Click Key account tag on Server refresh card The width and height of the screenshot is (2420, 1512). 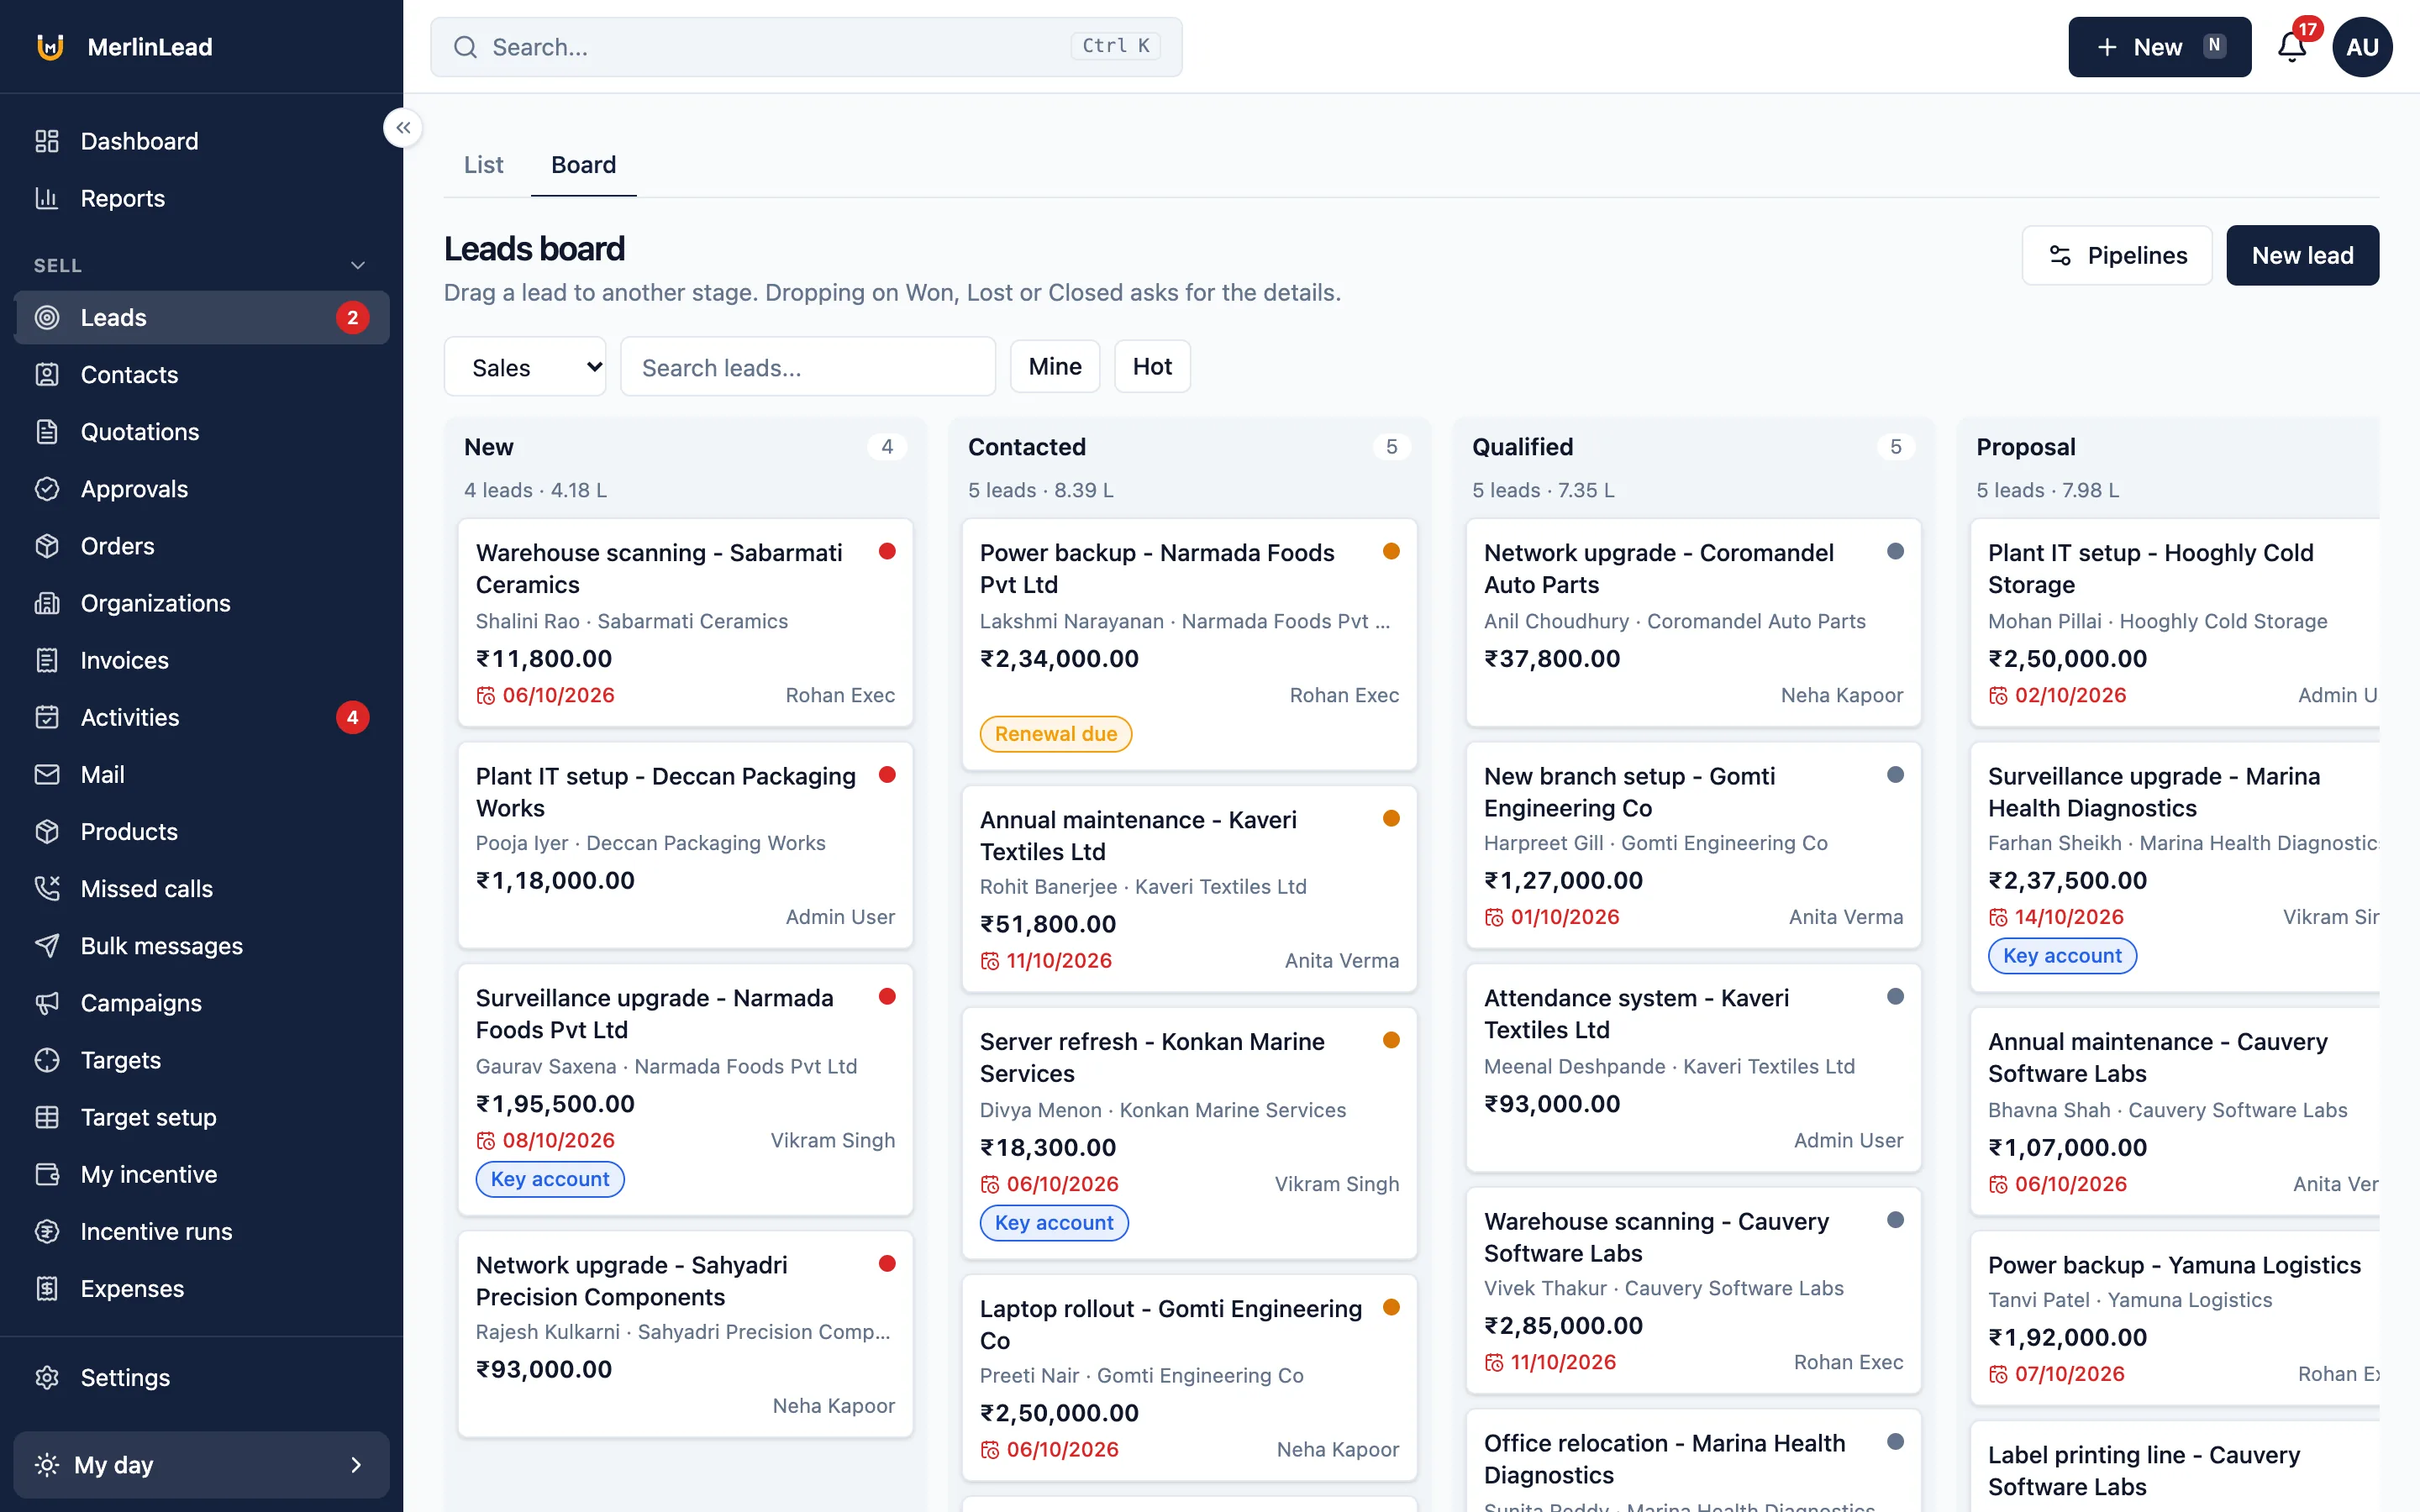click(x=1053, y=1222)
